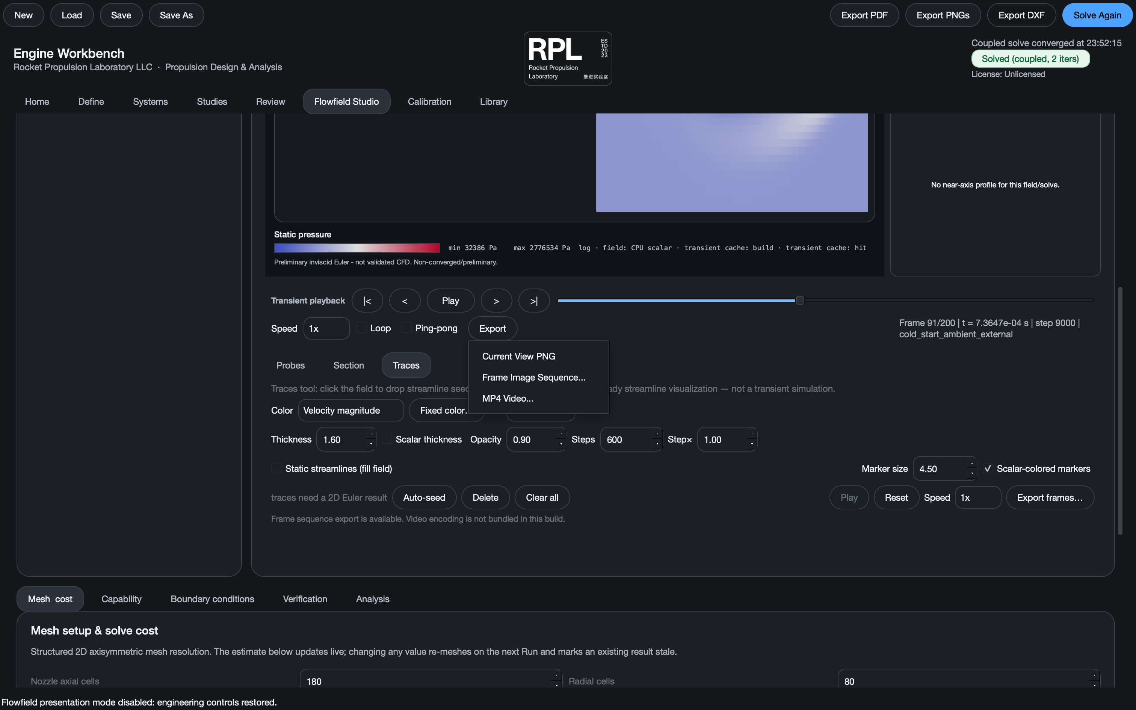Open the Export dropdown button
Viewport: 1136px width, 710px height.
tap(492, 328)
